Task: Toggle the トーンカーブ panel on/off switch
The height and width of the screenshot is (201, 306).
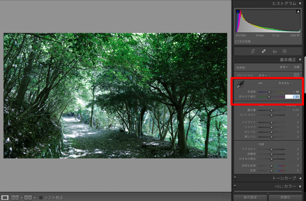Action: tap(235, 178)
